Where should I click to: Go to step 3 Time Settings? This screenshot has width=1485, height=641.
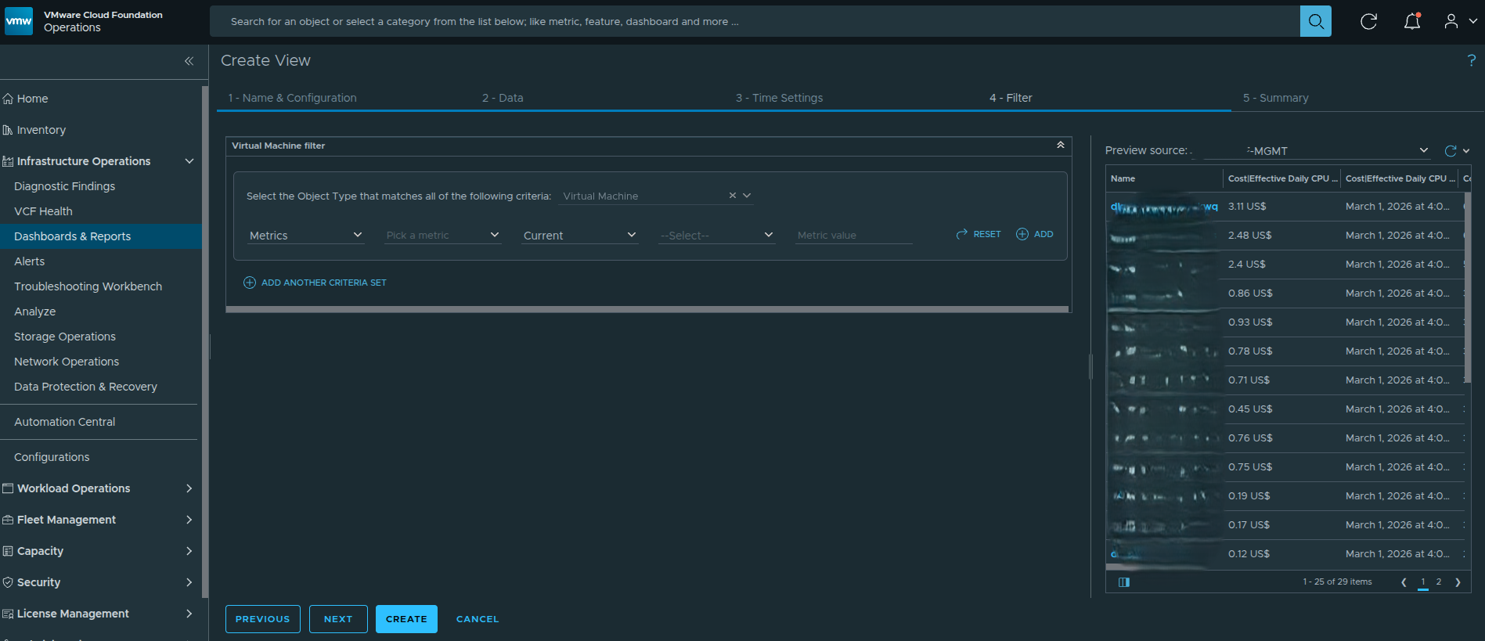(779, 98)
